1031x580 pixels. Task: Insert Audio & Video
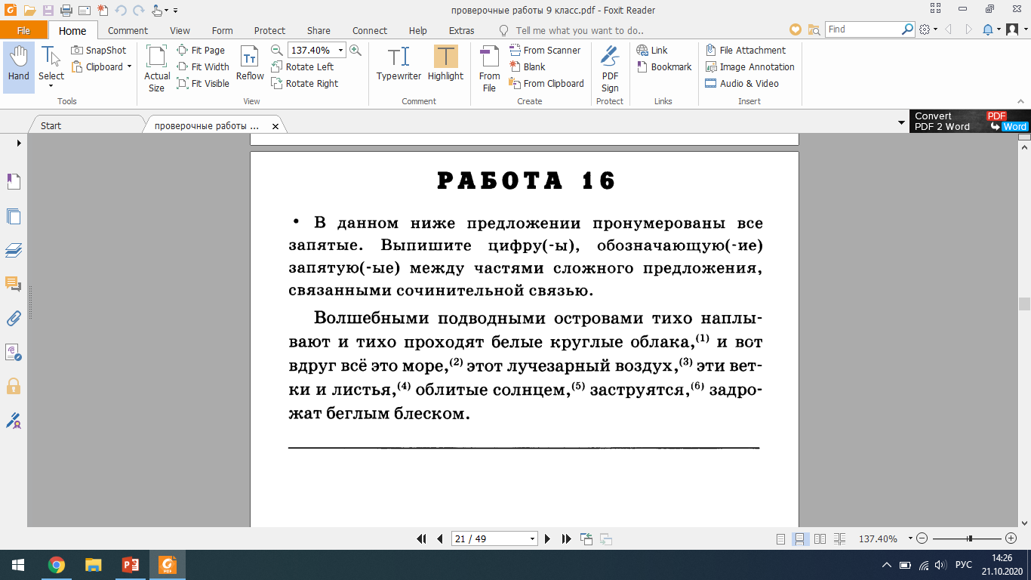tap(742, 83)
